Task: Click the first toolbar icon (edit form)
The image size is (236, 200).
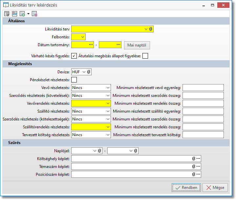Action: (7, 14)
